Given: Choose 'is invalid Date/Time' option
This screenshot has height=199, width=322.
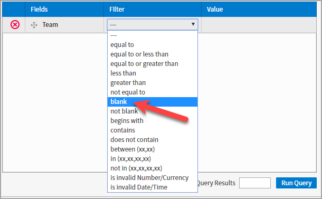Looking at the screenshot, I should pos(153,187).
